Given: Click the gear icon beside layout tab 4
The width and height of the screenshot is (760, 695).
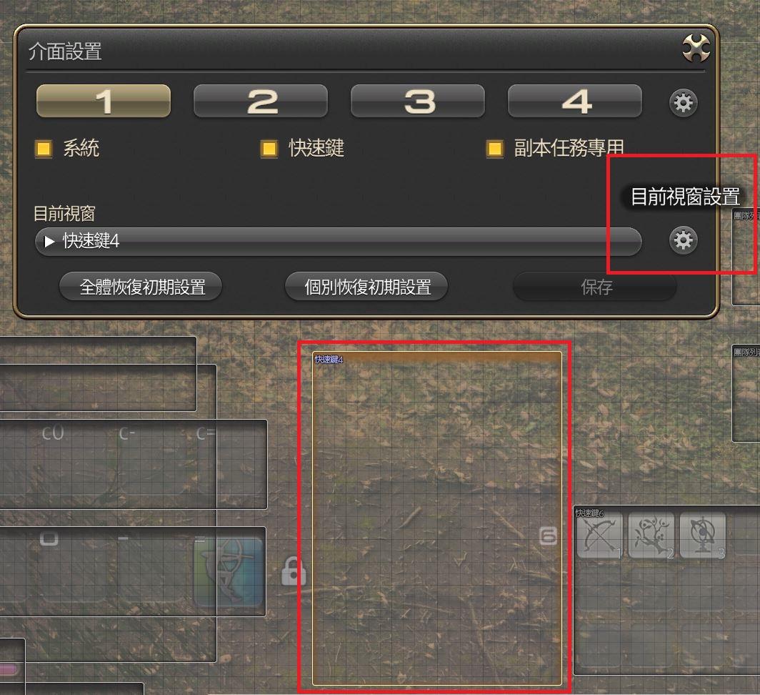Looking at the screenshot, I should (684, 102).
